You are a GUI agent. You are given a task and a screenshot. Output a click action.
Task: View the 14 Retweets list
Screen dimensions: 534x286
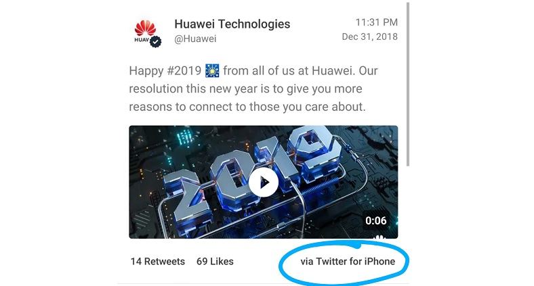coord(158,261)
